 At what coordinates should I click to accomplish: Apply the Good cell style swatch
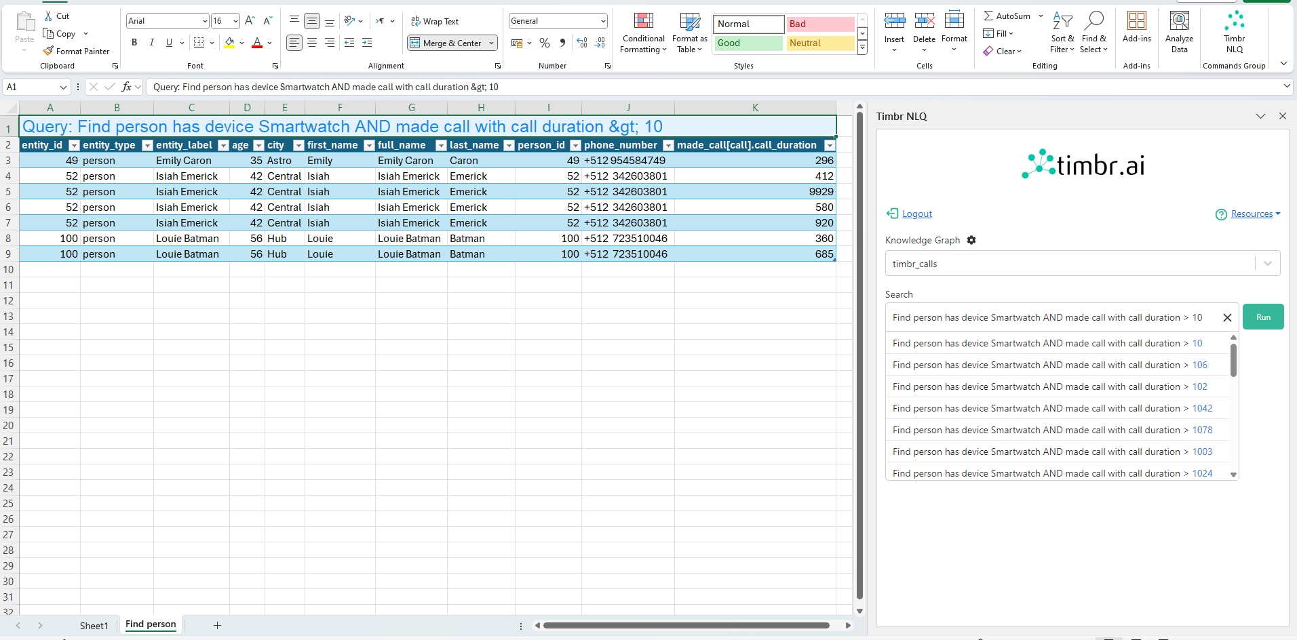(x=748, y=43)
